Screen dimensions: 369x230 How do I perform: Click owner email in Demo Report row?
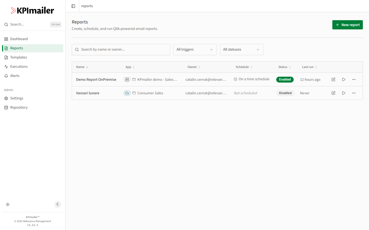tap(206, 79)
